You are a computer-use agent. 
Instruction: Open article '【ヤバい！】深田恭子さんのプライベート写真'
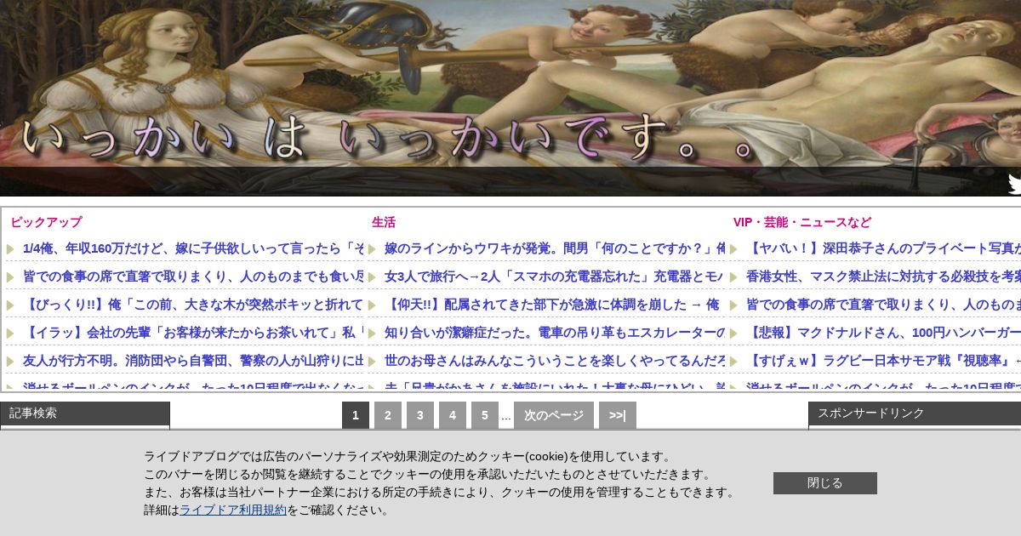(x=883, y=248)
